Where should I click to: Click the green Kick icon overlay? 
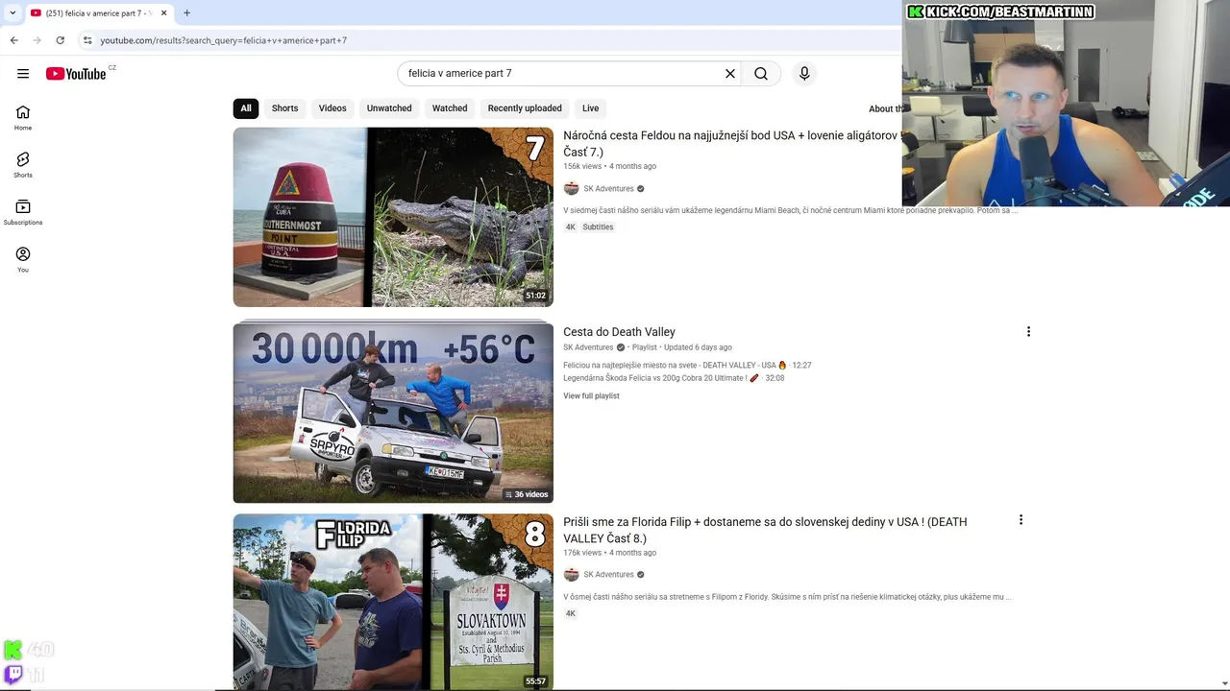click(x=13, y=650)
